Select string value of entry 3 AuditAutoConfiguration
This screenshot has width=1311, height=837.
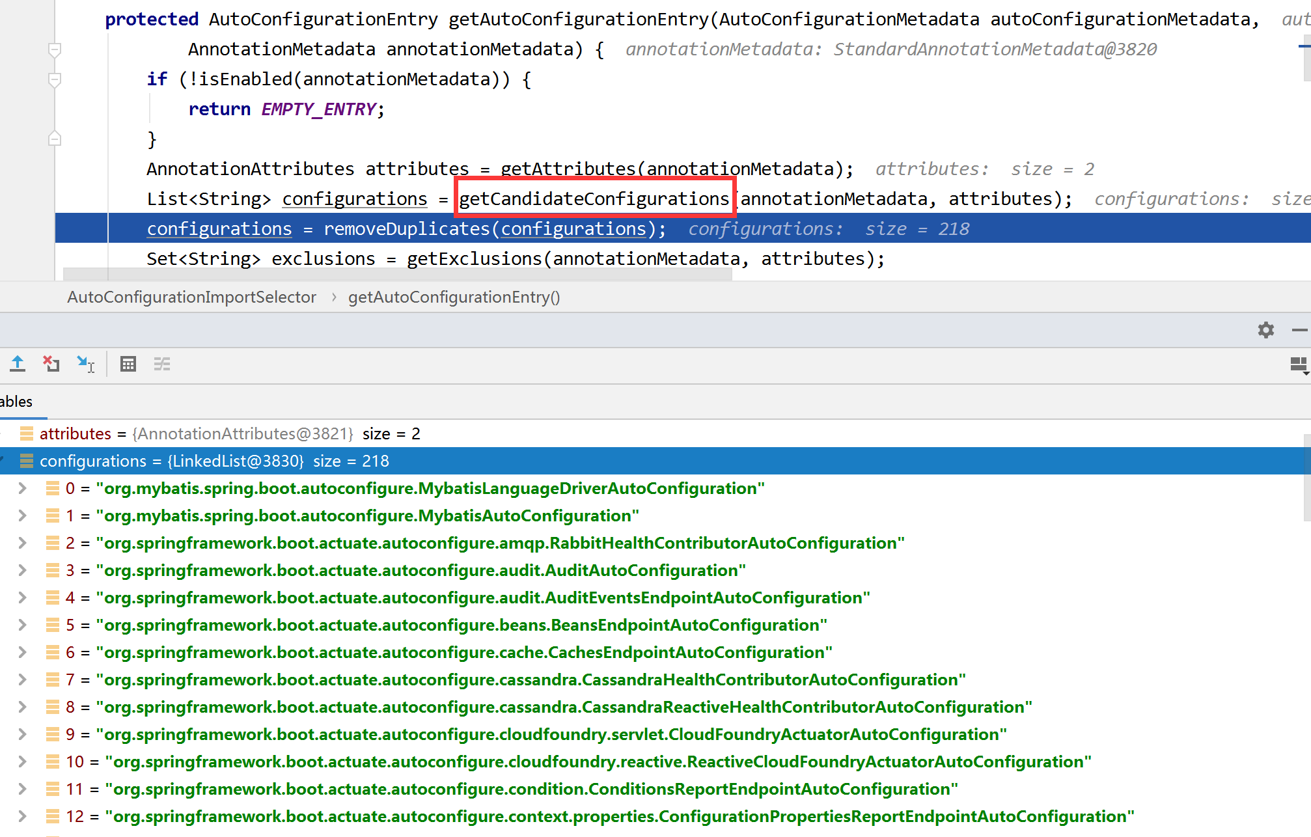[421, 570]
